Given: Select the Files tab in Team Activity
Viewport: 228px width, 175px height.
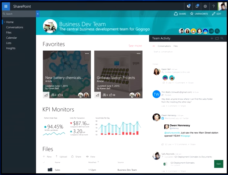Looking at the screenshot, I should coord(175,46).
